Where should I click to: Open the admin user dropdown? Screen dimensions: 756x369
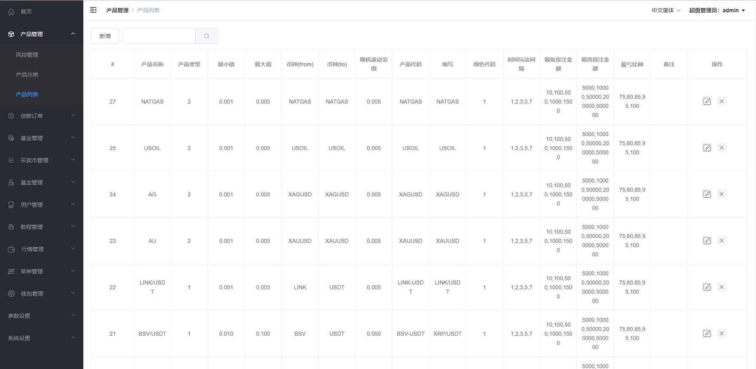pyautogui.click(x=717, y=10)
